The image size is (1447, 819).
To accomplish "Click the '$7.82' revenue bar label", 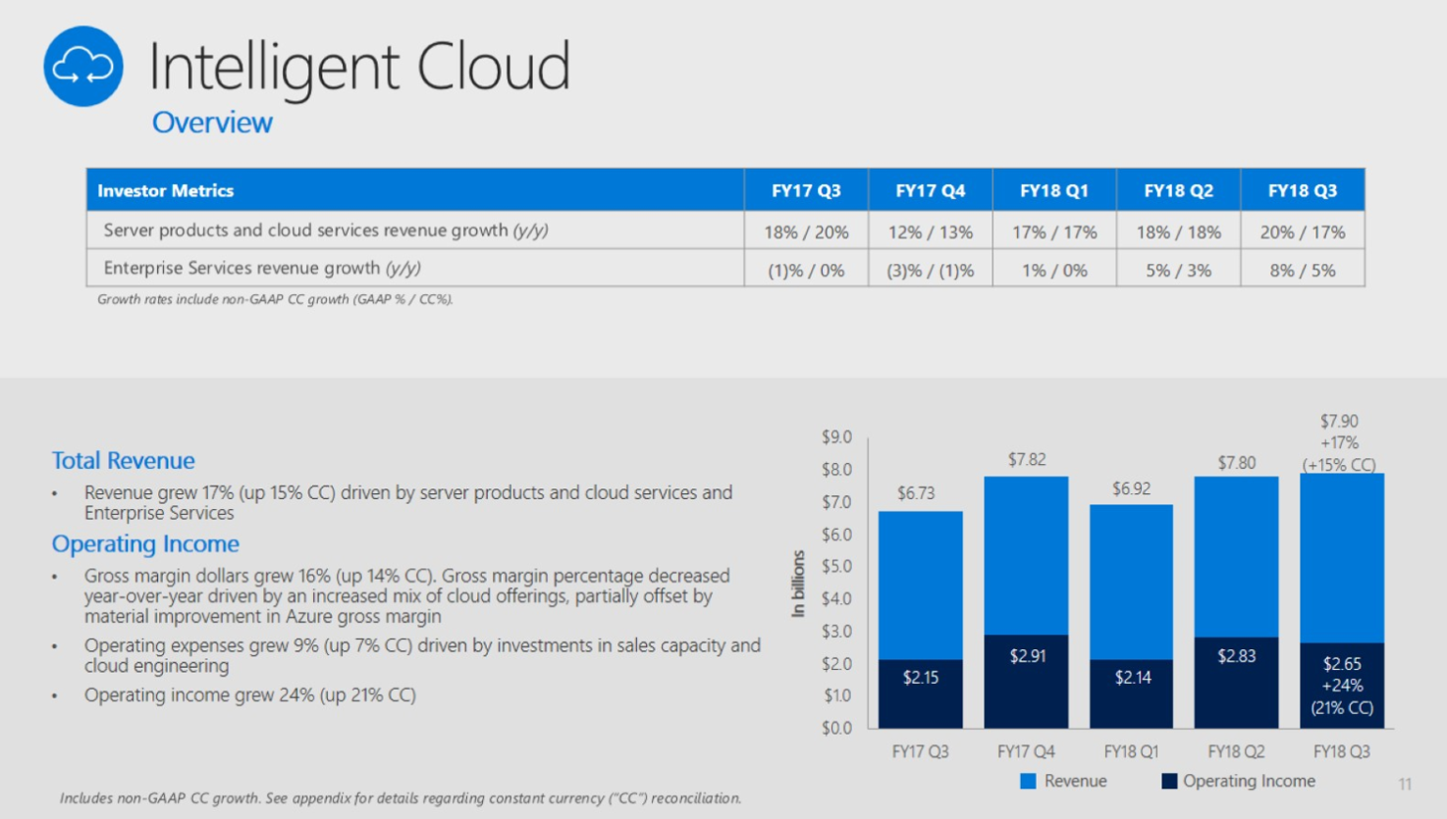I will pyautogui.click(x=1027, y=459).
